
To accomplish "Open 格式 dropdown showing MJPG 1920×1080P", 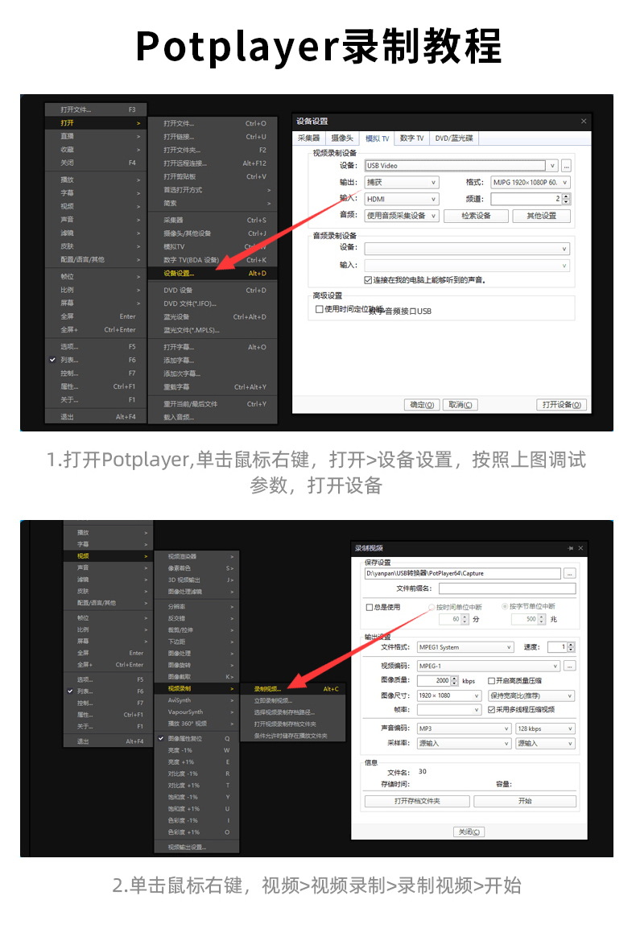I will (x=531, y=182).
